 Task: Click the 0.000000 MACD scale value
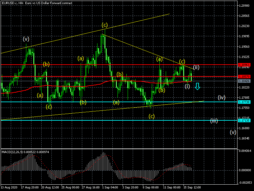click(x=245, y=170)
